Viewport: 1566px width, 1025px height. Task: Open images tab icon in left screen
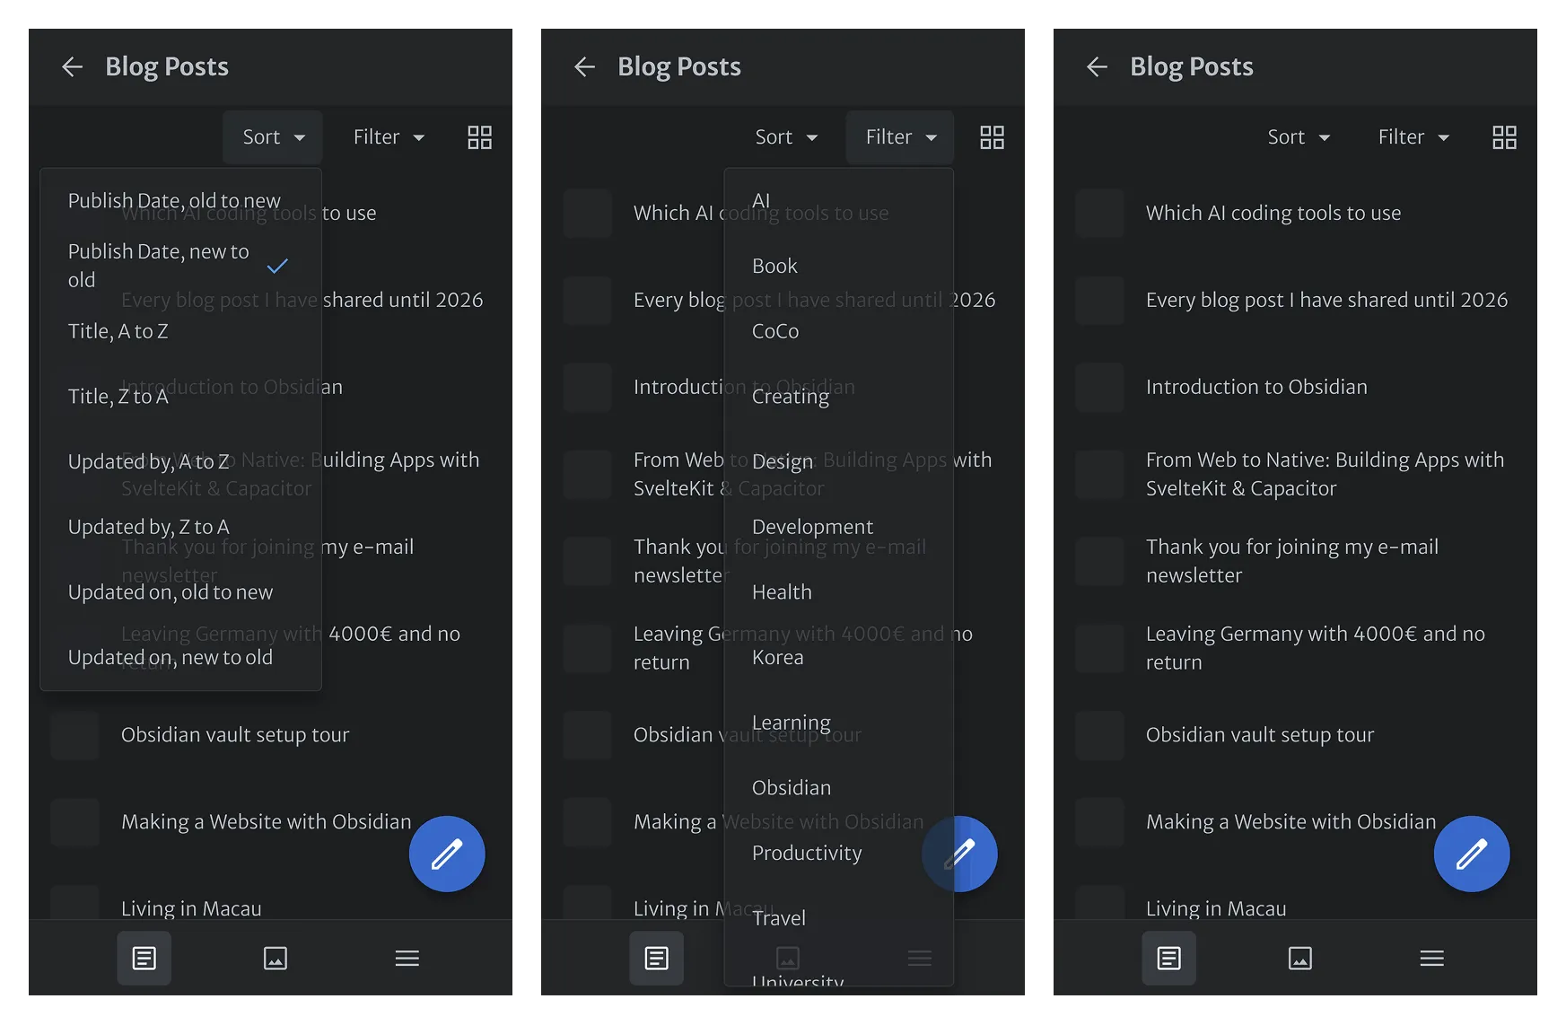[x=276, y=958]
